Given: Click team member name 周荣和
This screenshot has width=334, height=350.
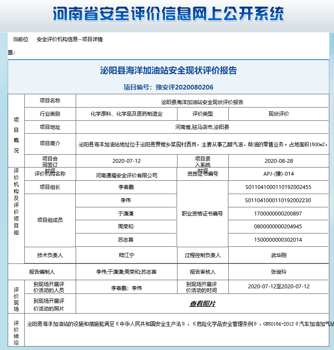Looking at the screenshot, I should coord(126,227).
